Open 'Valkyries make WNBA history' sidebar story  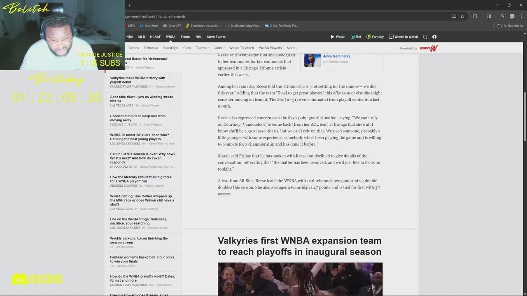142,82
